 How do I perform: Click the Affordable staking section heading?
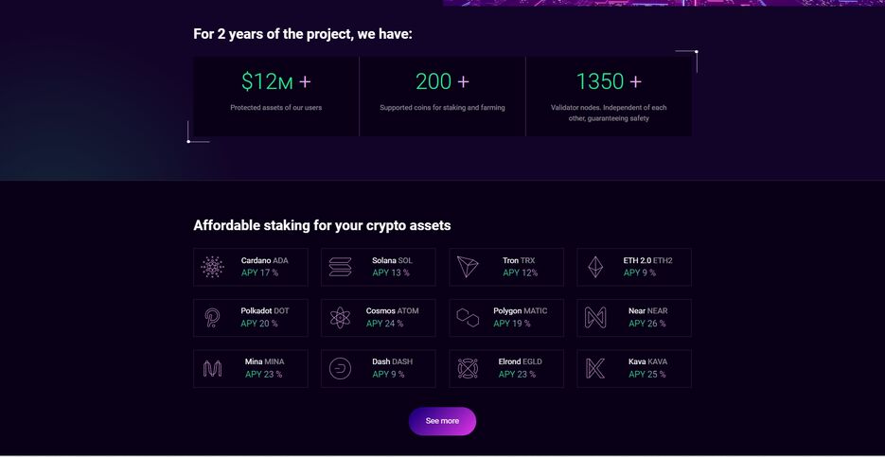322,225
